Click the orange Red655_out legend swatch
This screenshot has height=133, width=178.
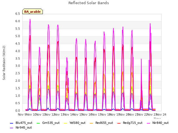coord(91,123)
